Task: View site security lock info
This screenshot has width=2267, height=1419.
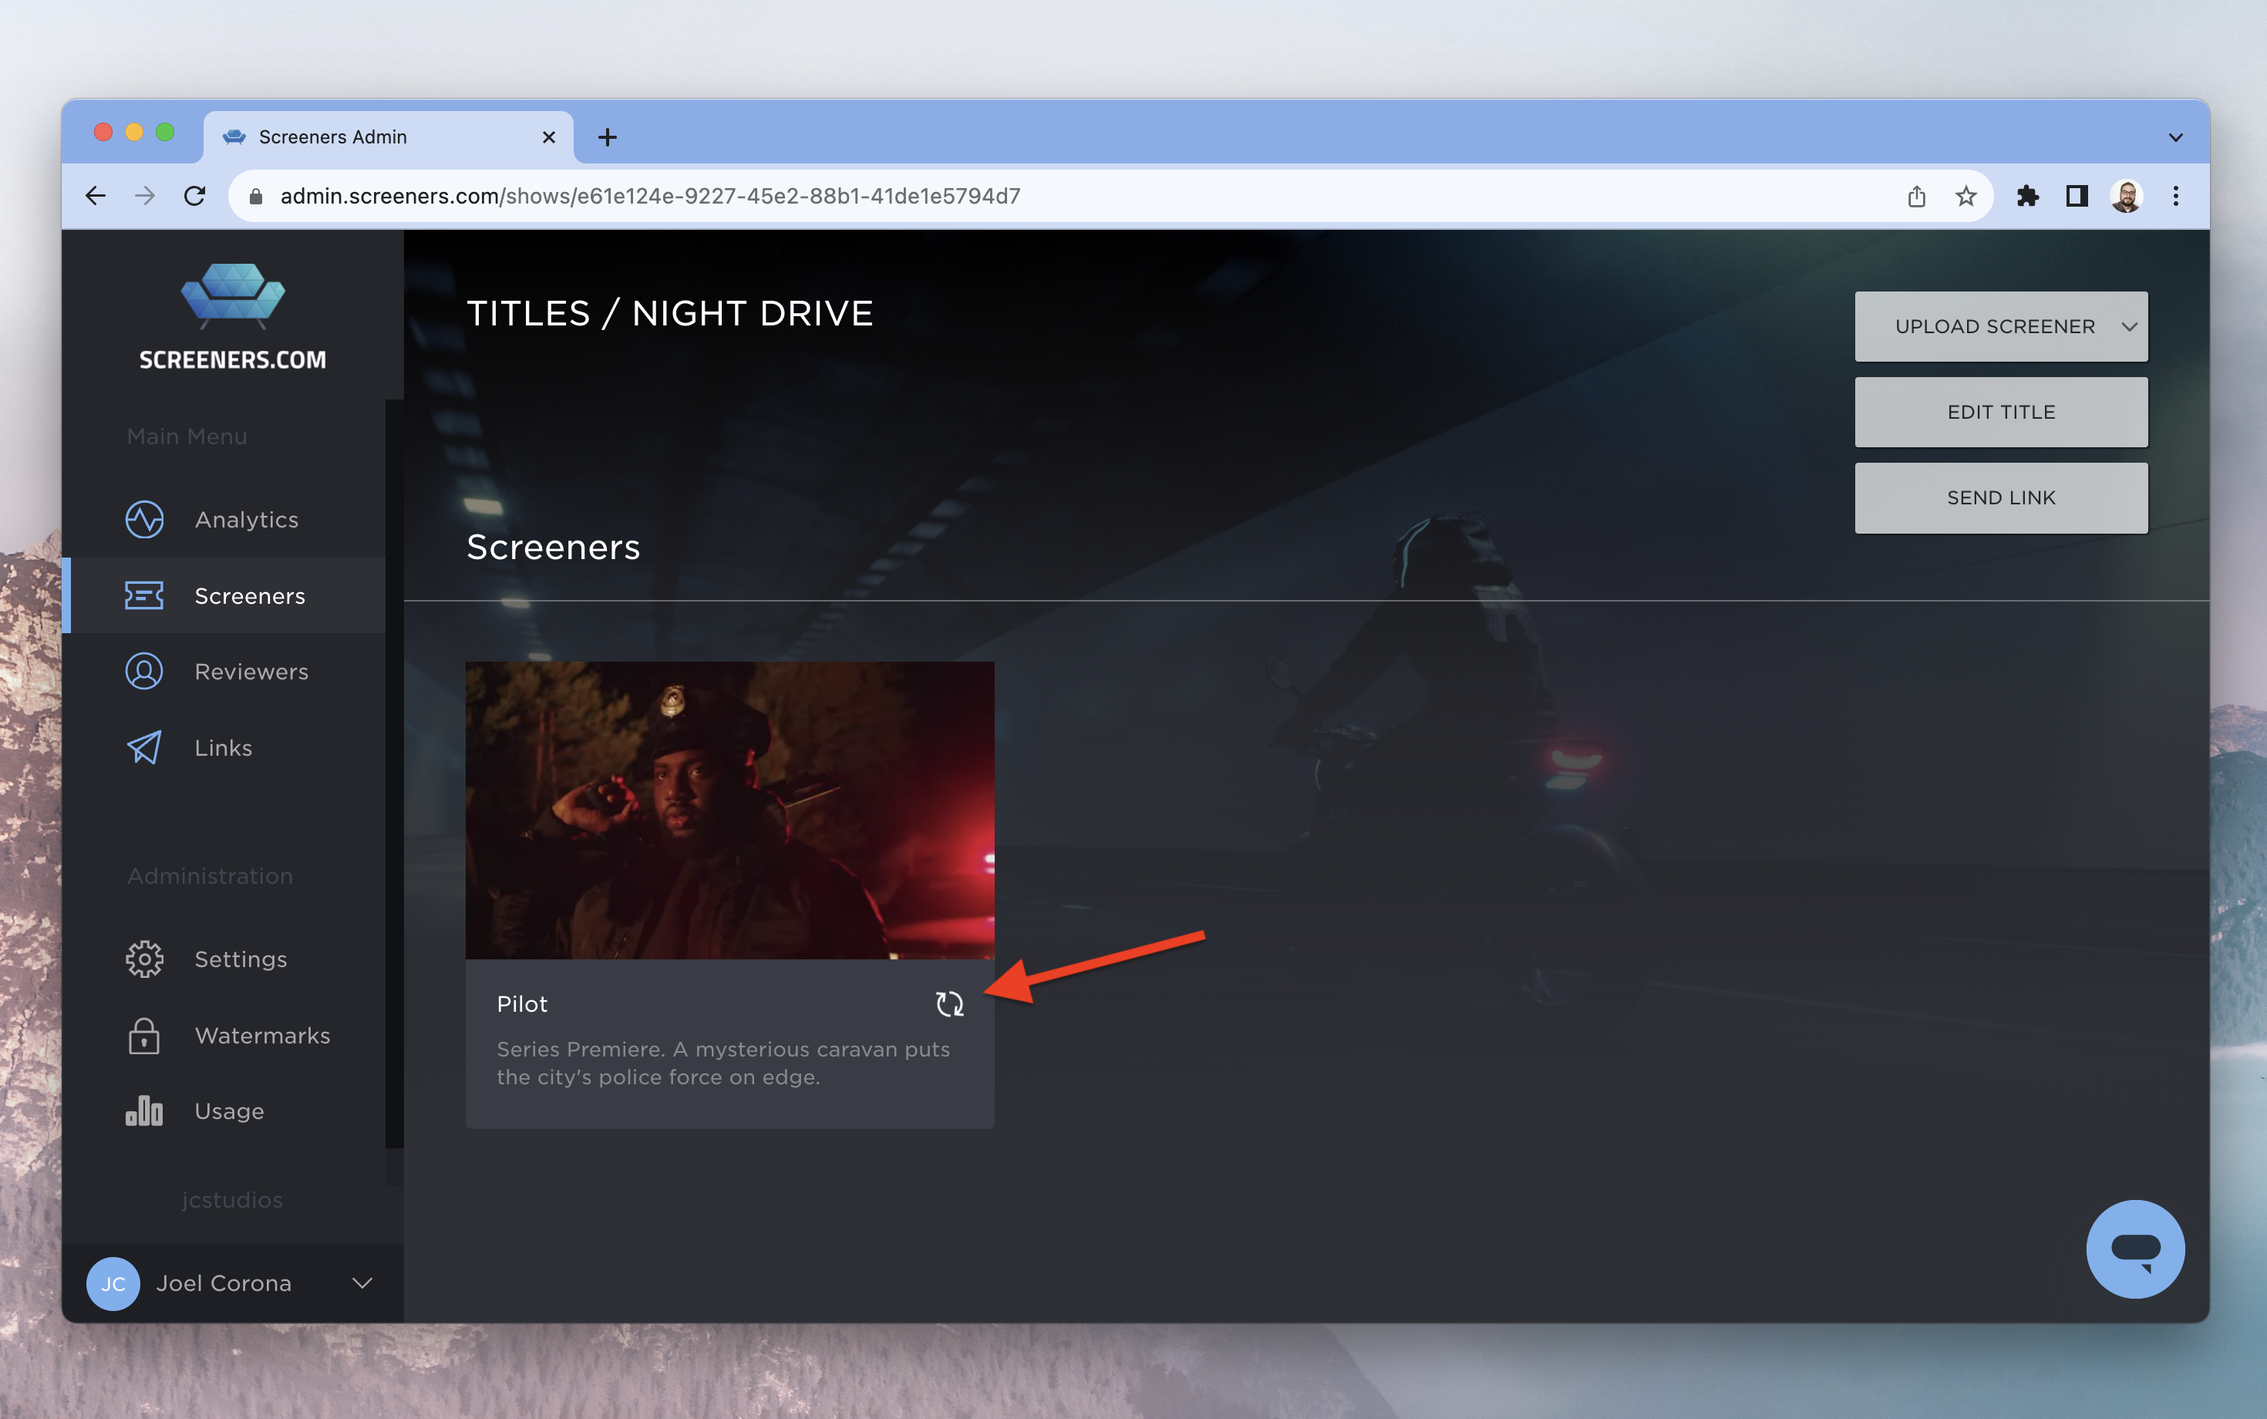Action: (x=255, y=196)
